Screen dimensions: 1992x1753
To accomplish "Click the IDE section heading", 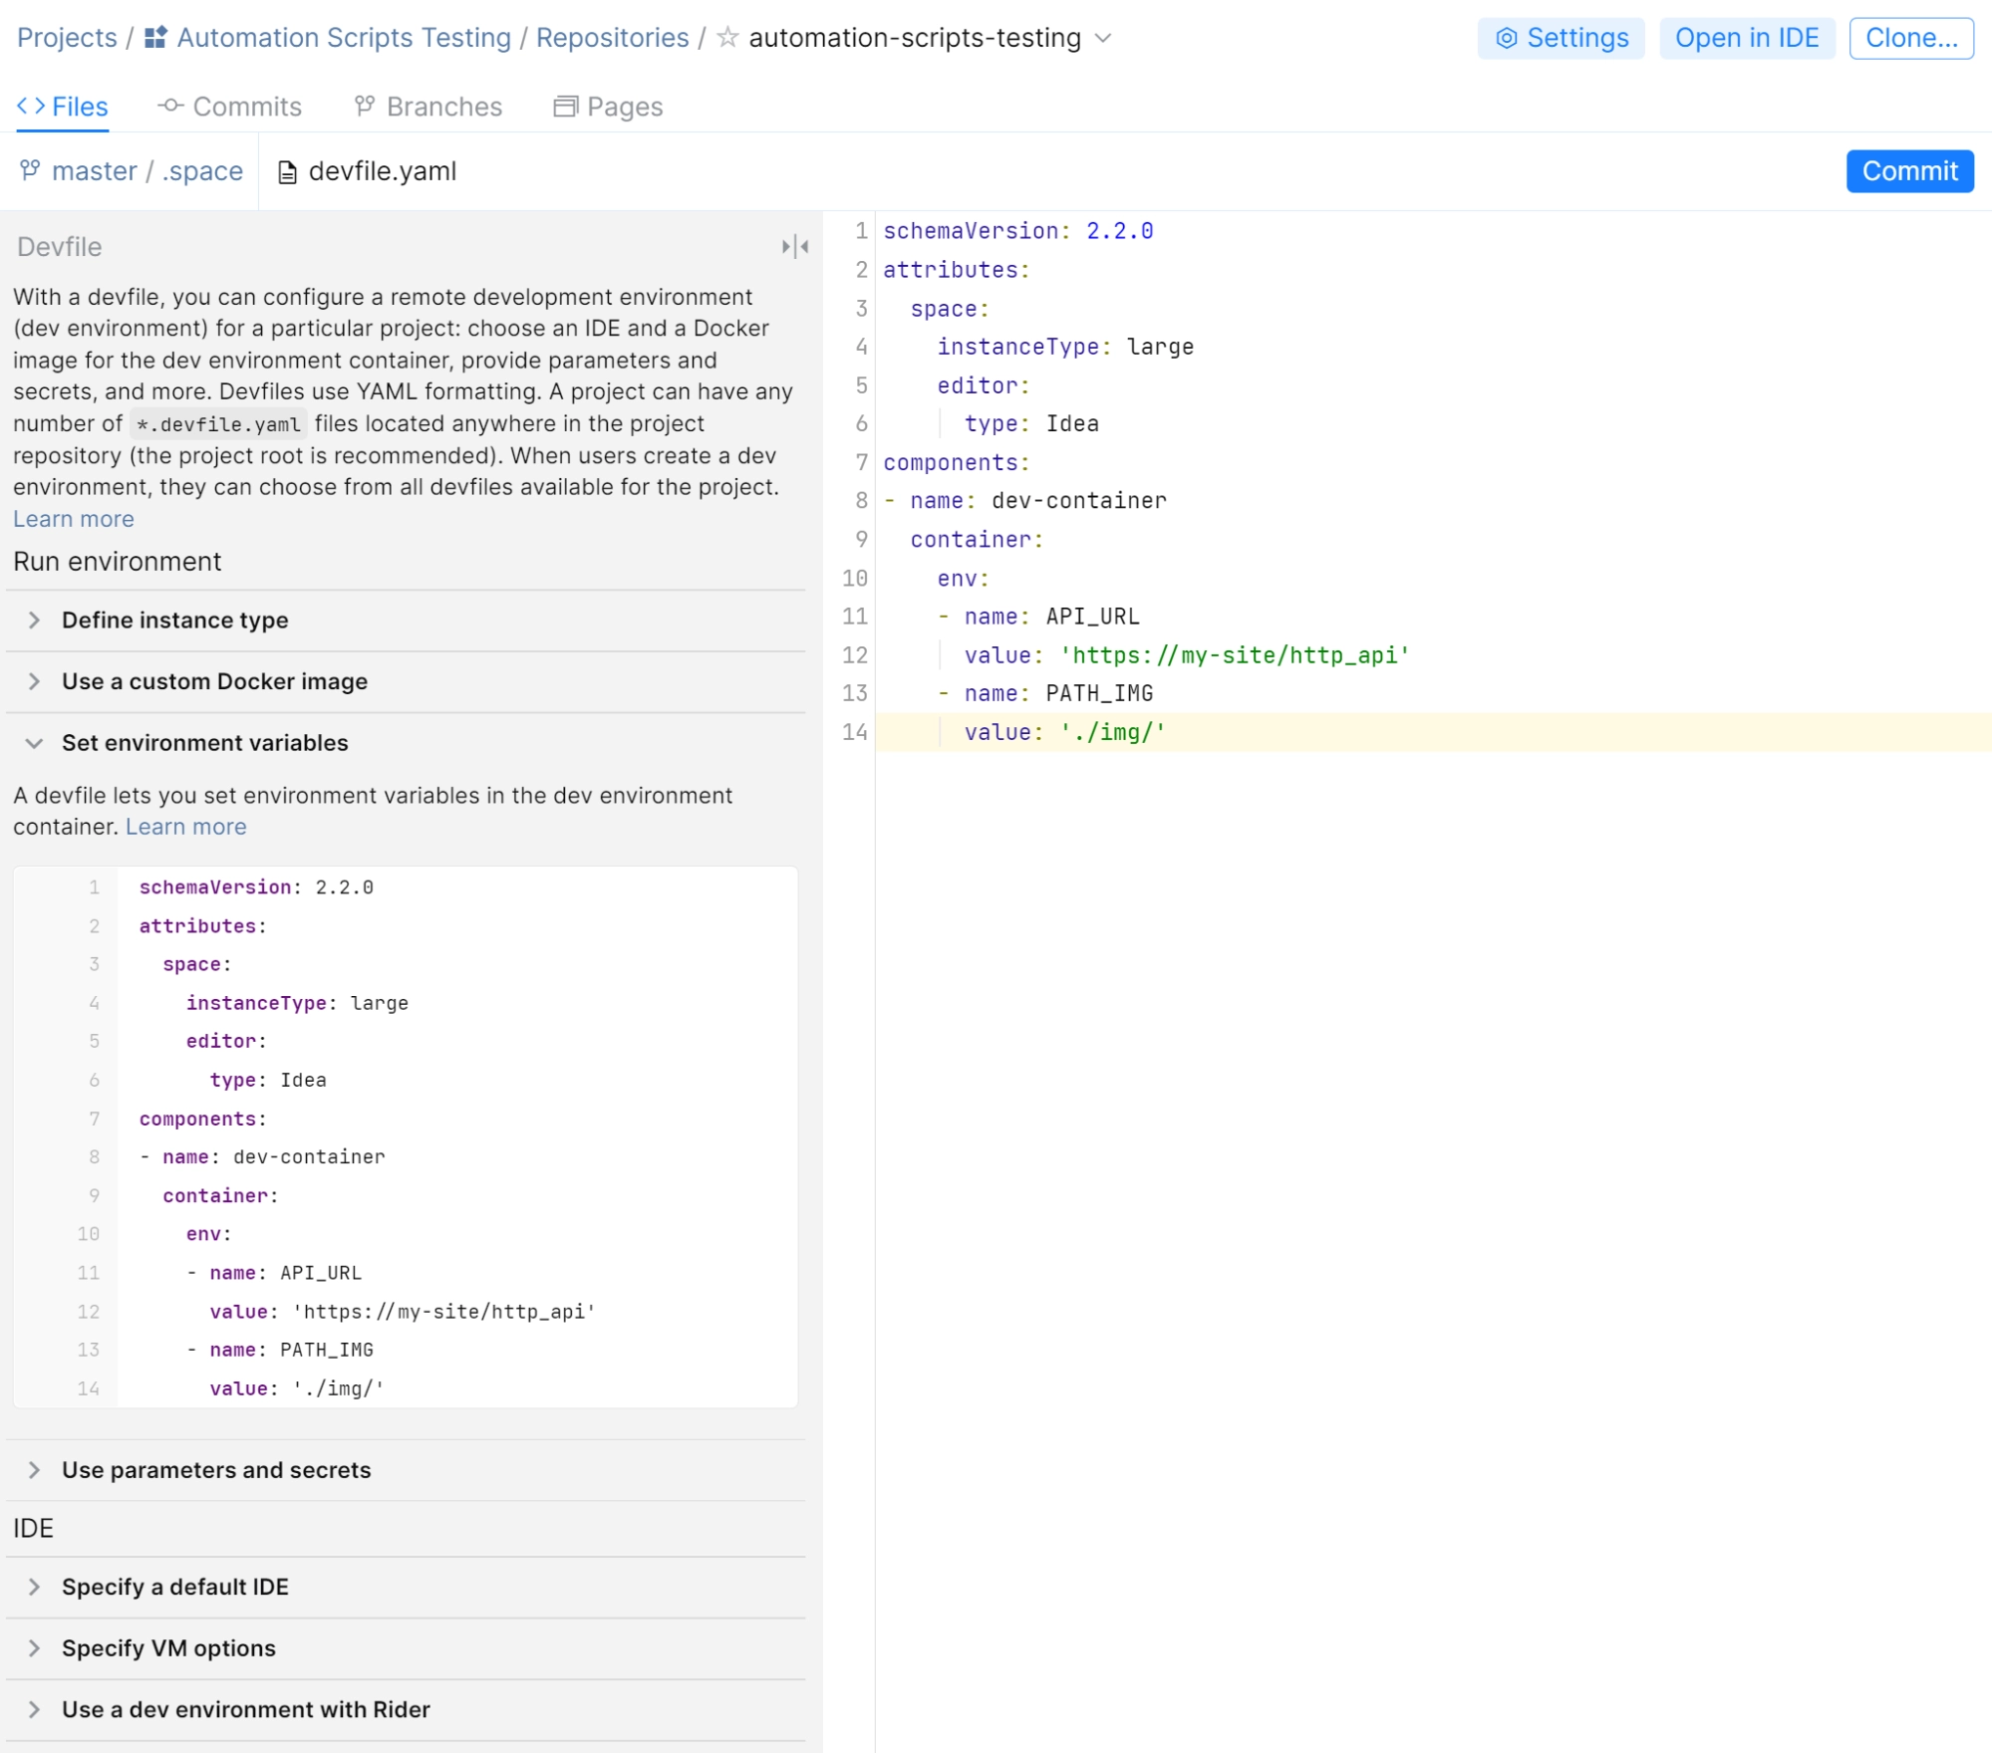I will [x=33, y=1529].
